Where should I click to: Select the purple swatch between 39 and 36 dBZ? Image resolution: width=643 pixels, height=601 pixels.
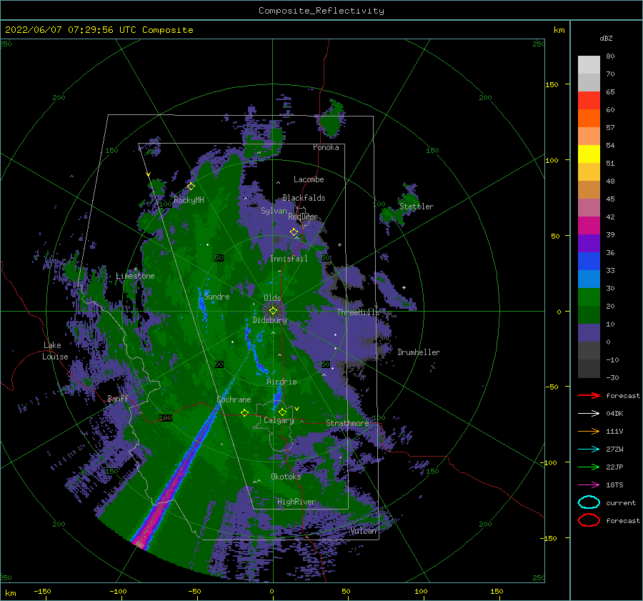(x=589, y=244)
